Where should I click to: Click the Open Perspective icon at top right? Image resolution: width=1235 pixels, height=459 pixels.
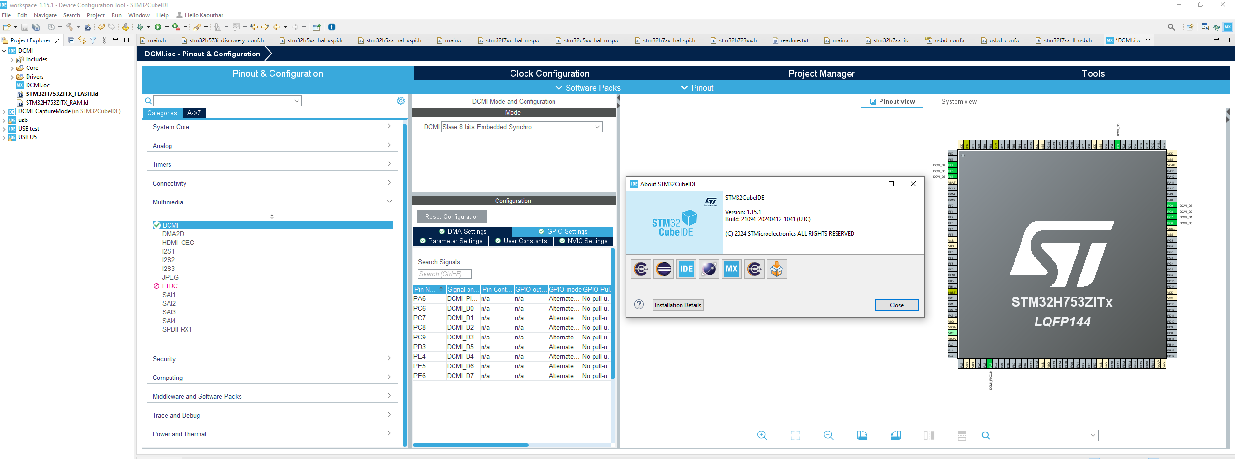[x=1190, y=27]
